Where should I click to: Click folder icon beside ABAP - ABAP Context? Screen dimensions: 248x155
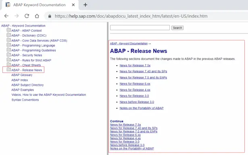[9, 30]
